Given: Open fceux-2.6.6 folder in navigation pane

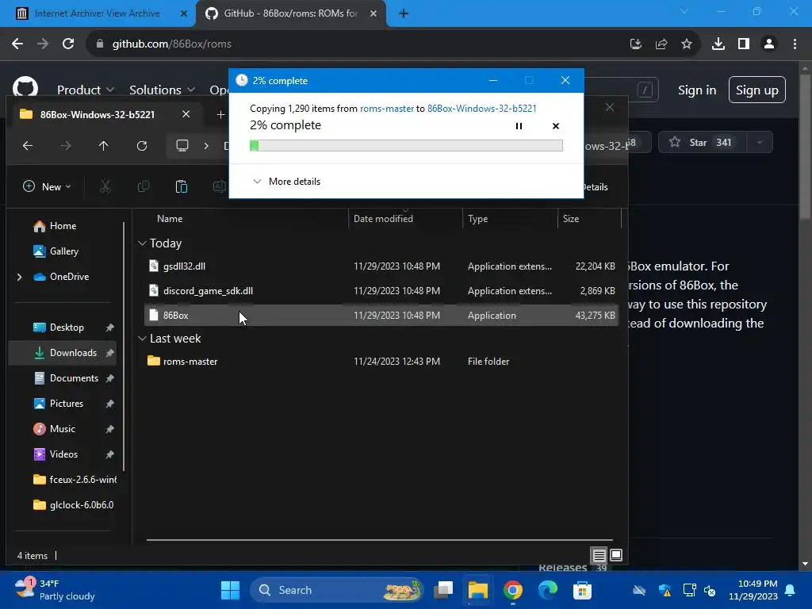Looking at the screenshot, I should 75,480.
